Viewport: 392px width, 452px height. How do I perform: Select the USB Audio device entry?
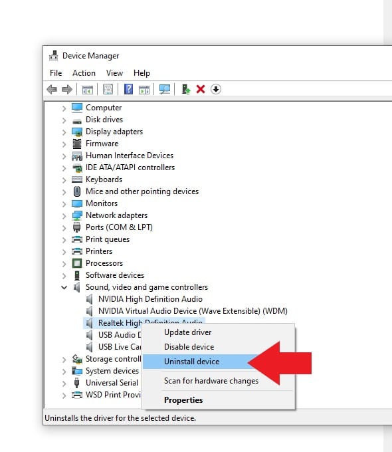coord(120,335)
